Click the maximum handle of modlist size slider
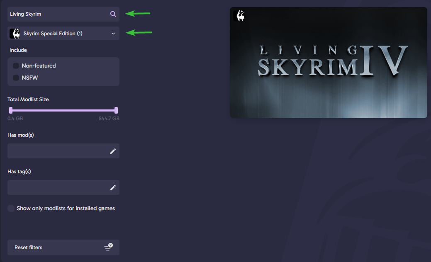Image resolution: width=431 pixels, height=262 pixels. 116,110
